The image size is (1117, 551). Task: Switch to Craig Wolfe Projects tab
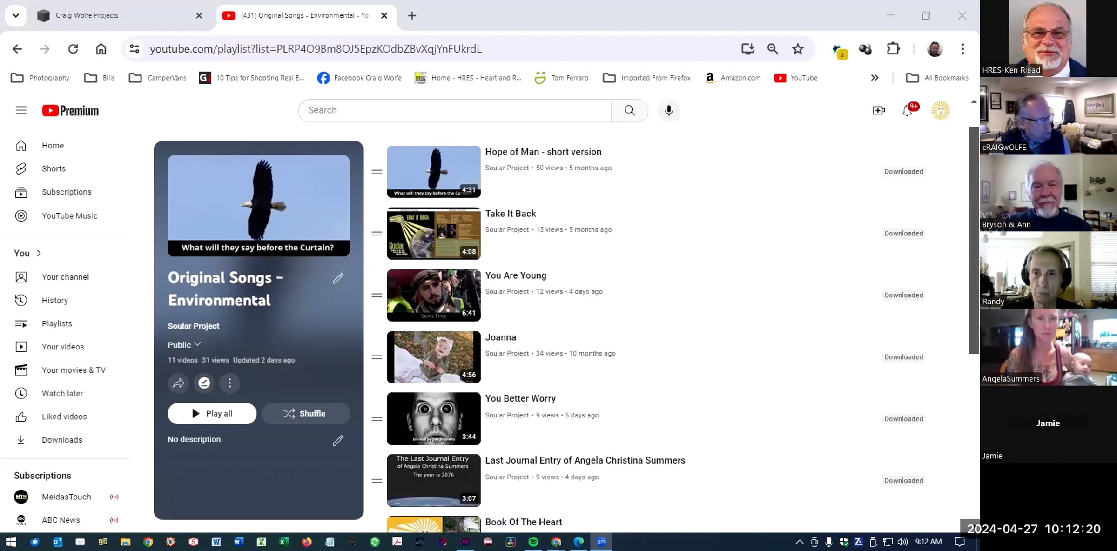pyautogui.click(x=87, y=15)
